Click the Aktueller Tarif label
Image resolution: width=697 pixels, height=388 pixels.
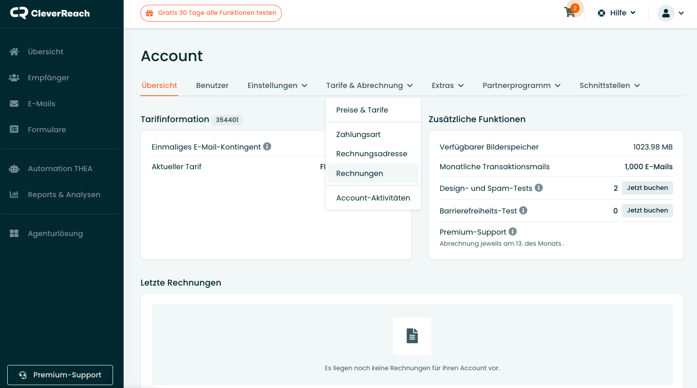pos(177,167)
